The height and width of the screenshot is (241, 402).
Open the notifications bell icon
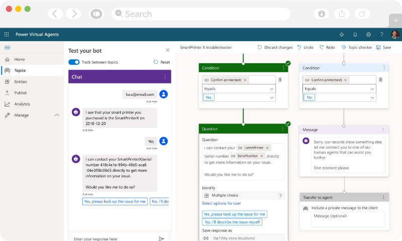tap(355, 35)
